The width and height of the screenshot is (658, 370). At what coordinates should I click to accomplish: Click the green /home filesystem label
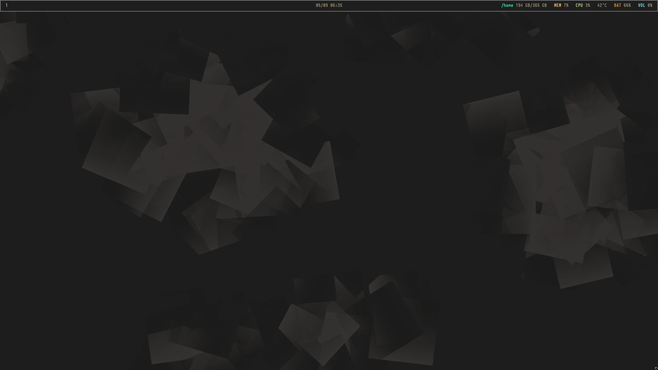507,5
